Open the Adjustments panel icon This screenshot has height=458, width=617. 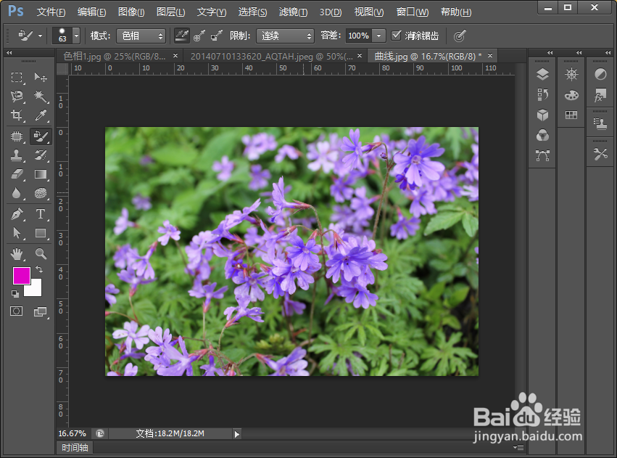click(x=600, y=74)
